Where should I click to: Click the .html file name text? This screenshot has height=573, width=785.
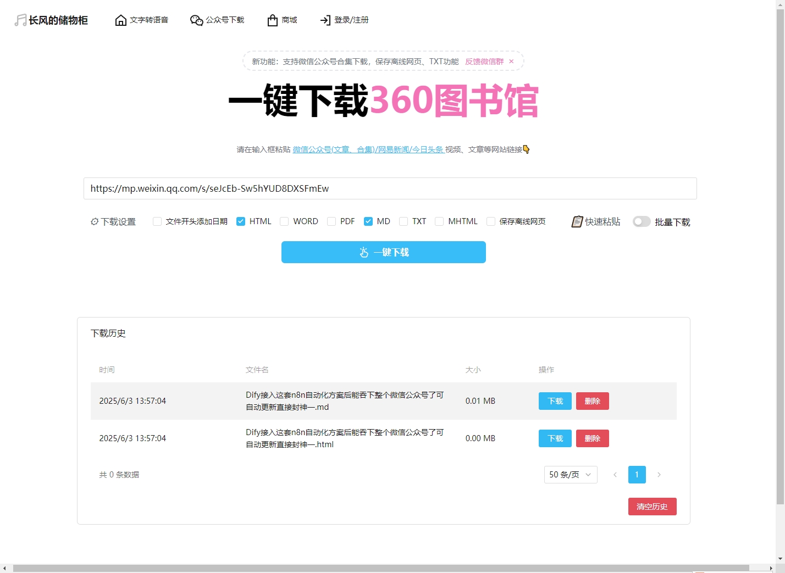coord(345,438)
